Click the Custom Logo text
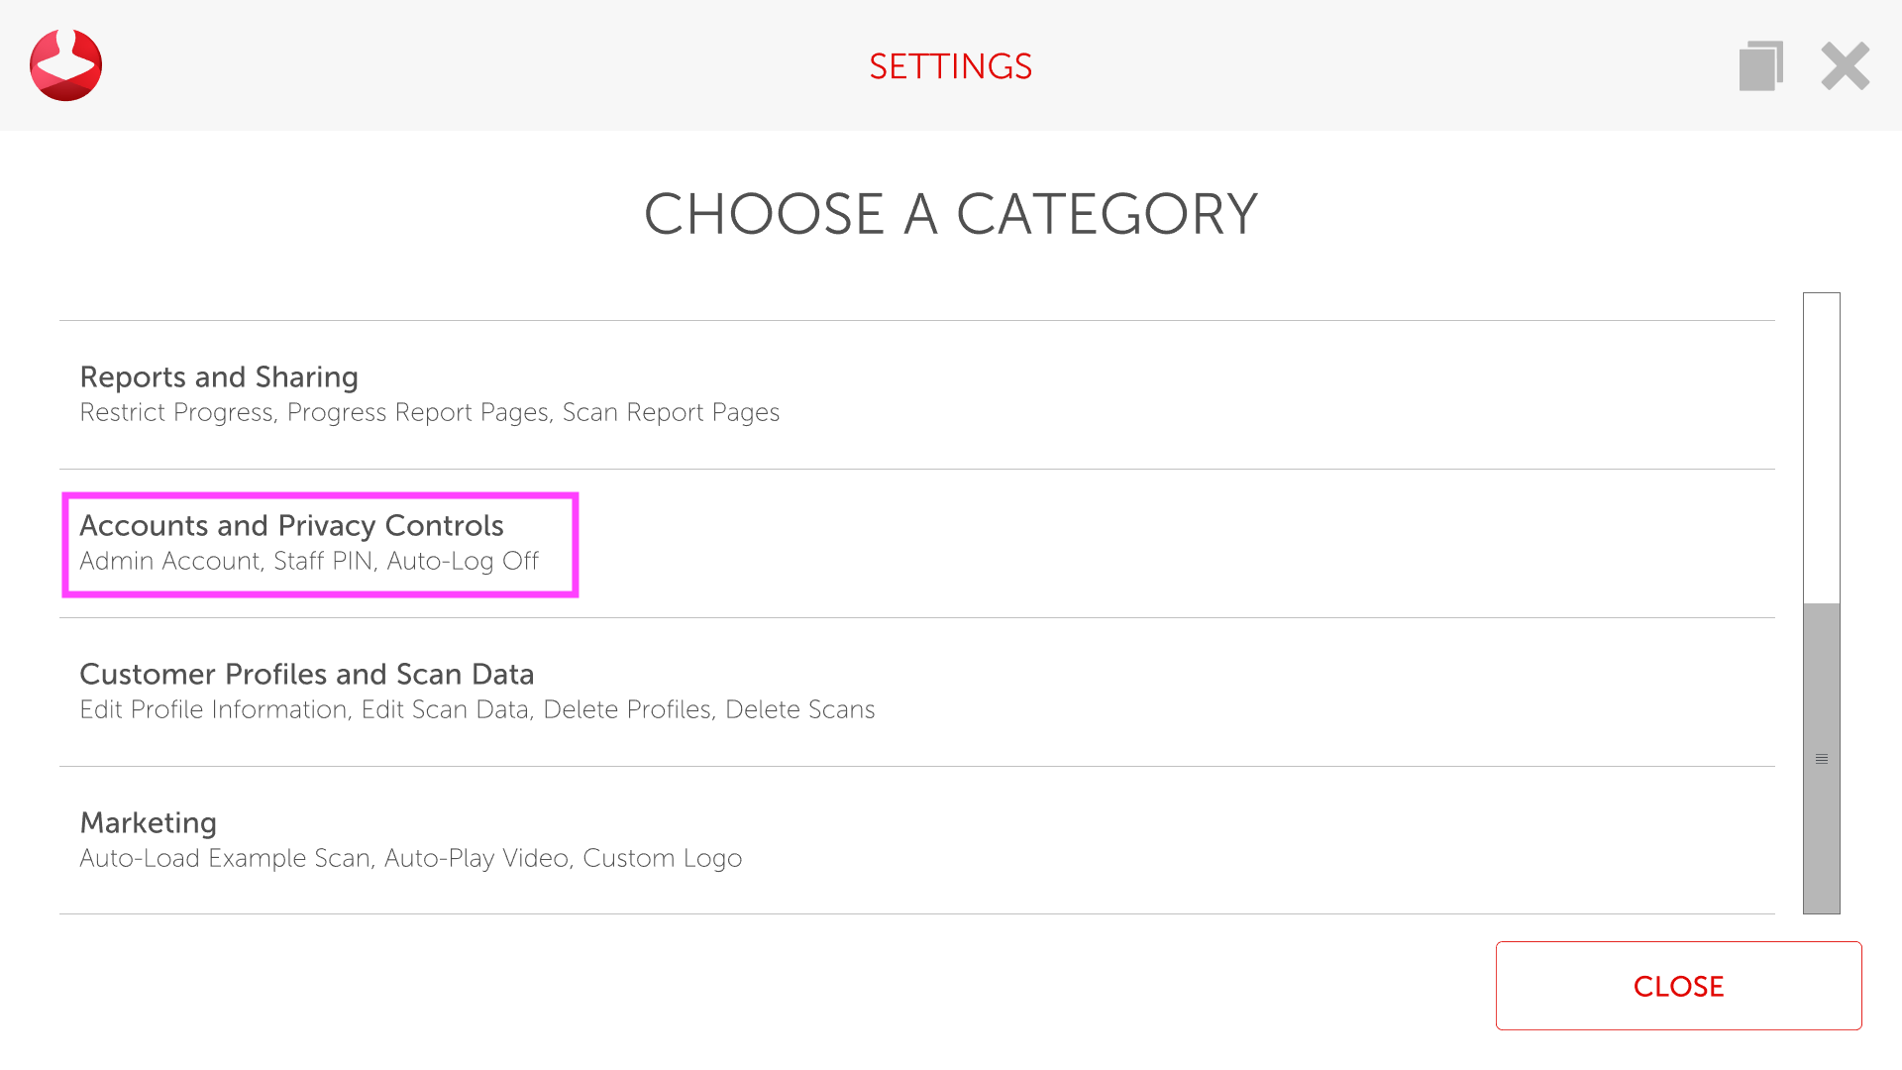Image resolution: width=1902 pixels, height=1070 pixels. point(662,859)
